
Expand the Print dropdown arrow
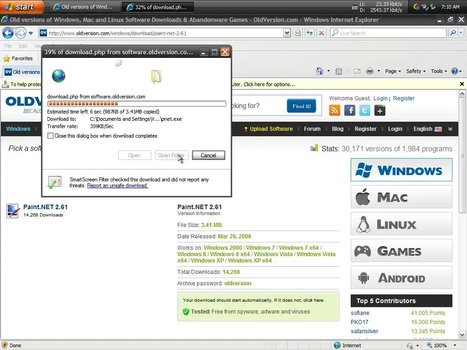[x=379, y=71]
